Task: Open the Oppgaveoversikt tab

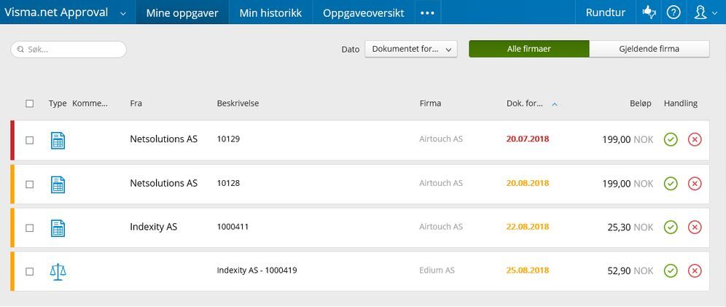Action: click(364, 12)
